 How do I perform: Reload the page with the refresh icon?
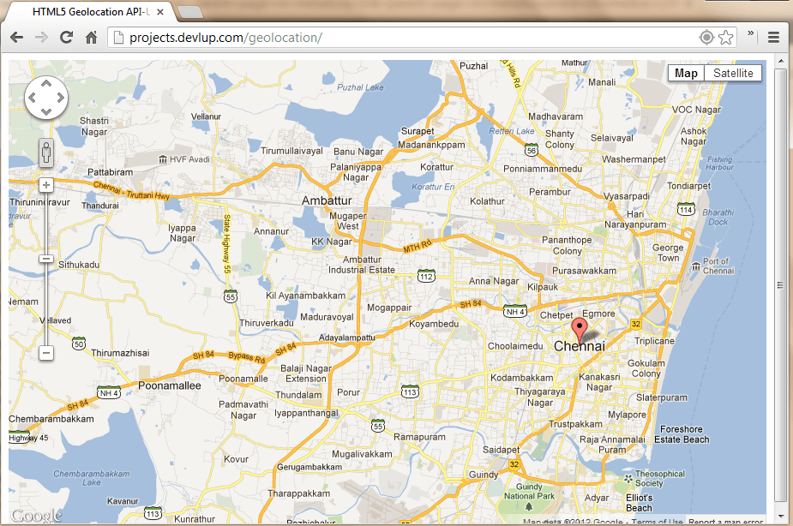pos(66,37)
